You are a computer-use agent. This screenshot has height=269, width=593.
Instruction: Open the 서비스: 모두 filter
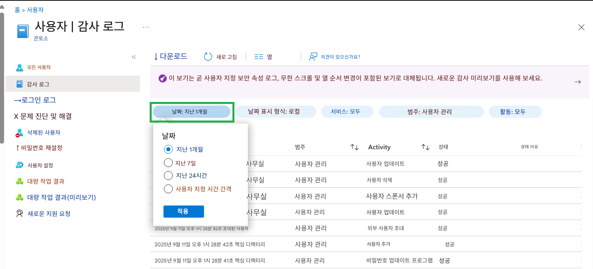347,112
